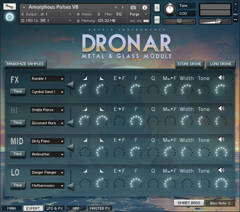Viewport: 240px width, 212px height.
Task: Click the info icon in header
Action: click(x=144, y=7)
